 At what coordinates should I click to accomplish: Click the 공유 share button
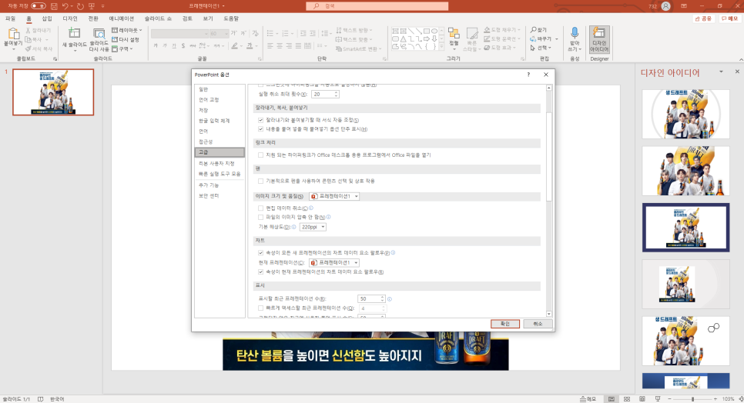click(x=704, y=18)
